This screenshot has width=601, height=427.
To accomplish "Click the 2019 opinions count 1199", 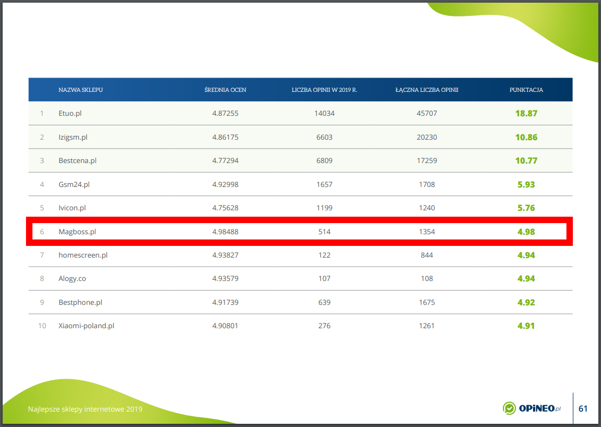I will (324, 208).
